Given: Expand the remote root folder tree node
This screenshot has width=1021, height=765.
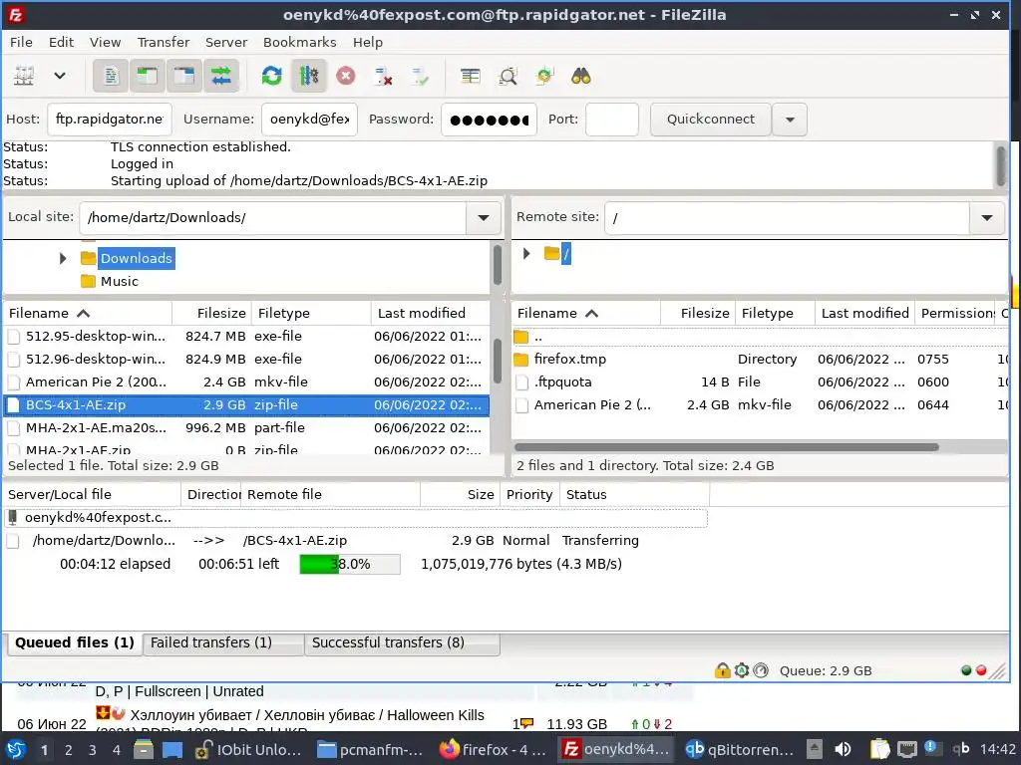Looking at the screenshot, I should (x=526, y=253).
